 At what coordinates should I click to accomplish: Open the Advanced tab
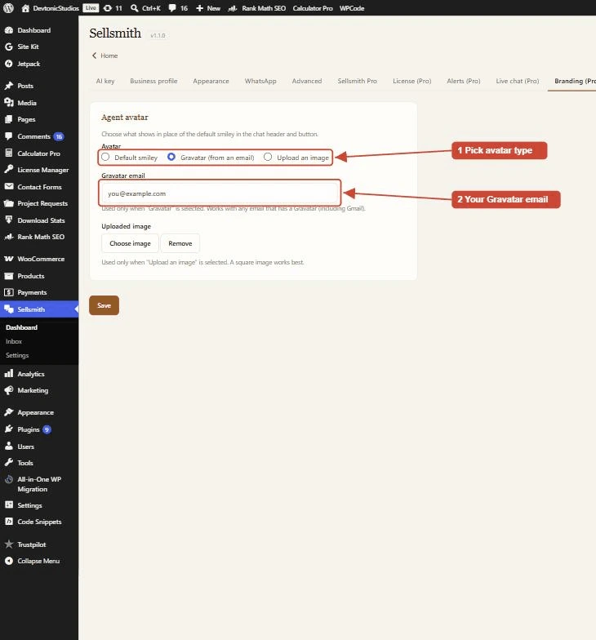307,81
